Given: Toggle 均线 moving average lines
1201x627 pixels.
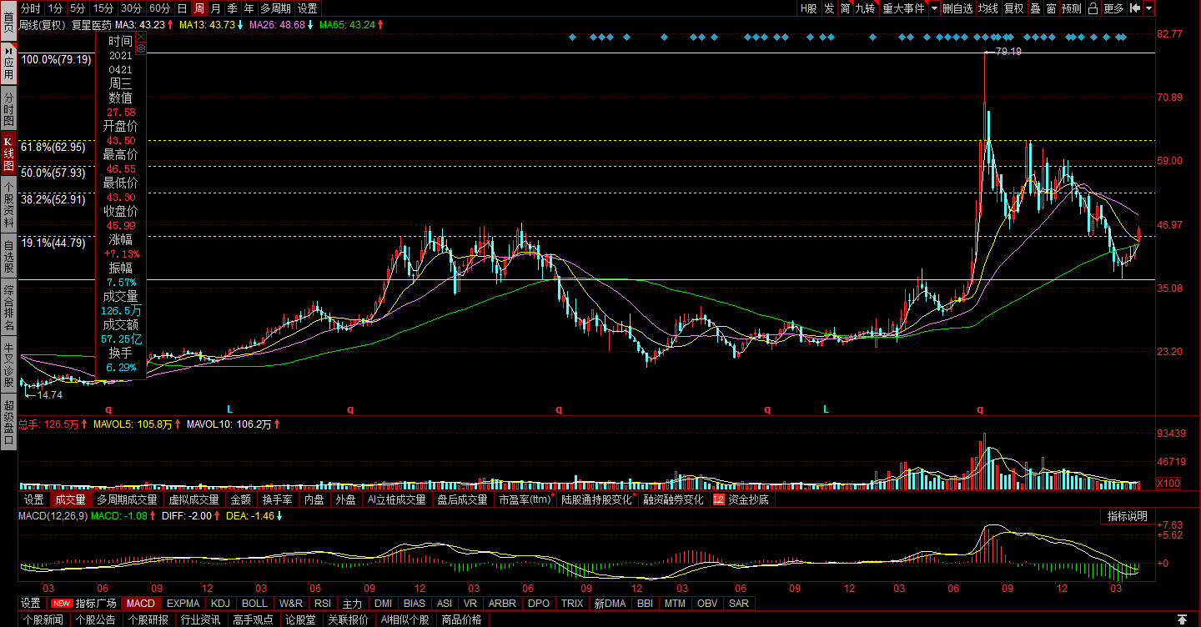Looking at the screenshot, I should tap(988, 8).
